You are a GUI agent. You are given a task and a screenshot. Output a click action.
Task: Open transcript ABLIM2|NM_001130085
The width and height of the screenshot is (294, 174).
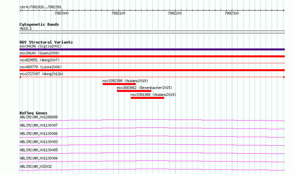(39, 150)
